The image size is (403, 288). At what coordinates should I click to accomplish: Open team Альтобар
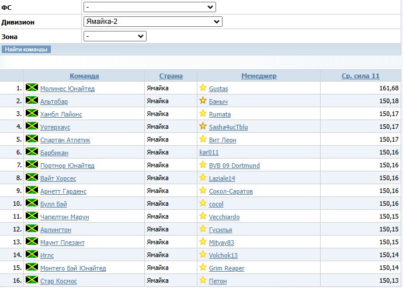click(x=54, y=101)
